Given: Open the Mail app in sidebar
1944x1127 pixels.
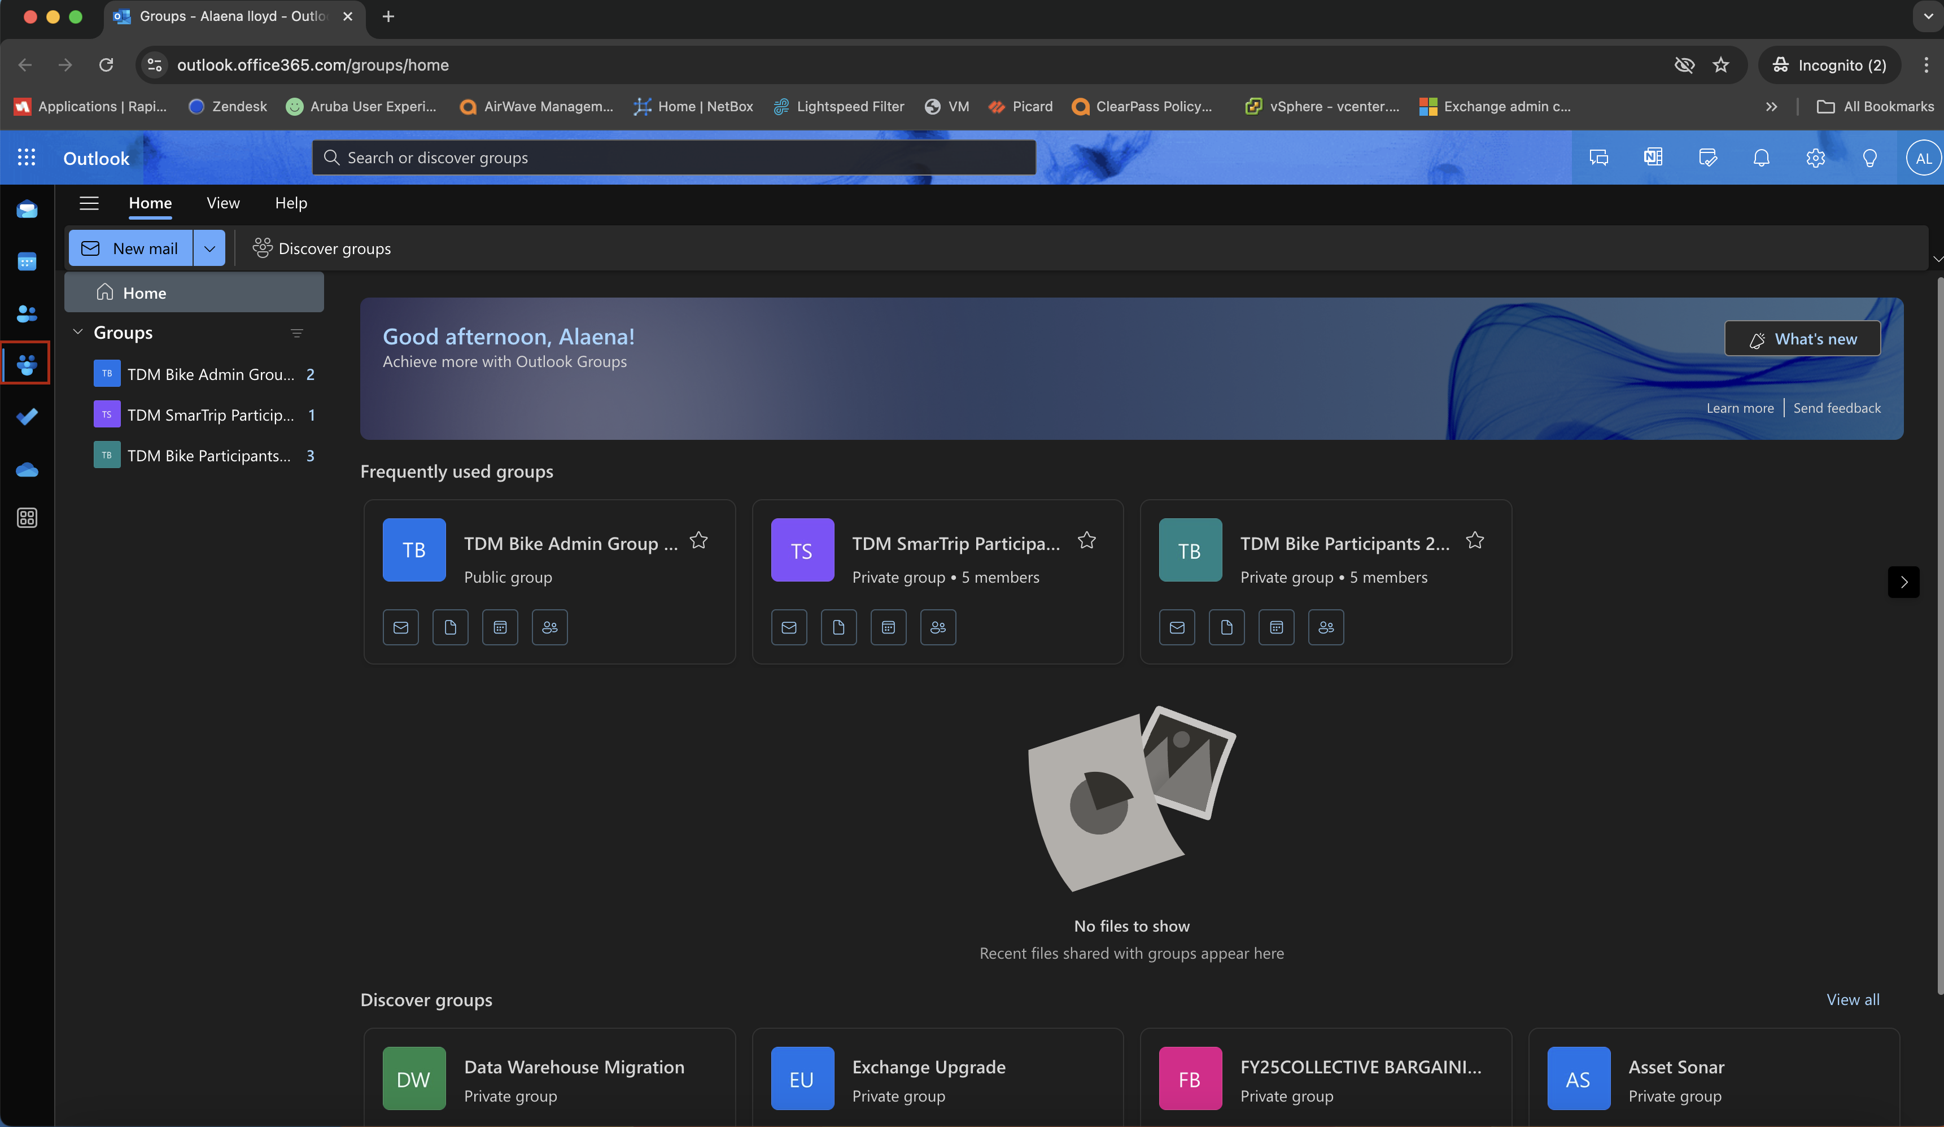Looking at the screenshot, I should coord(27,210).
